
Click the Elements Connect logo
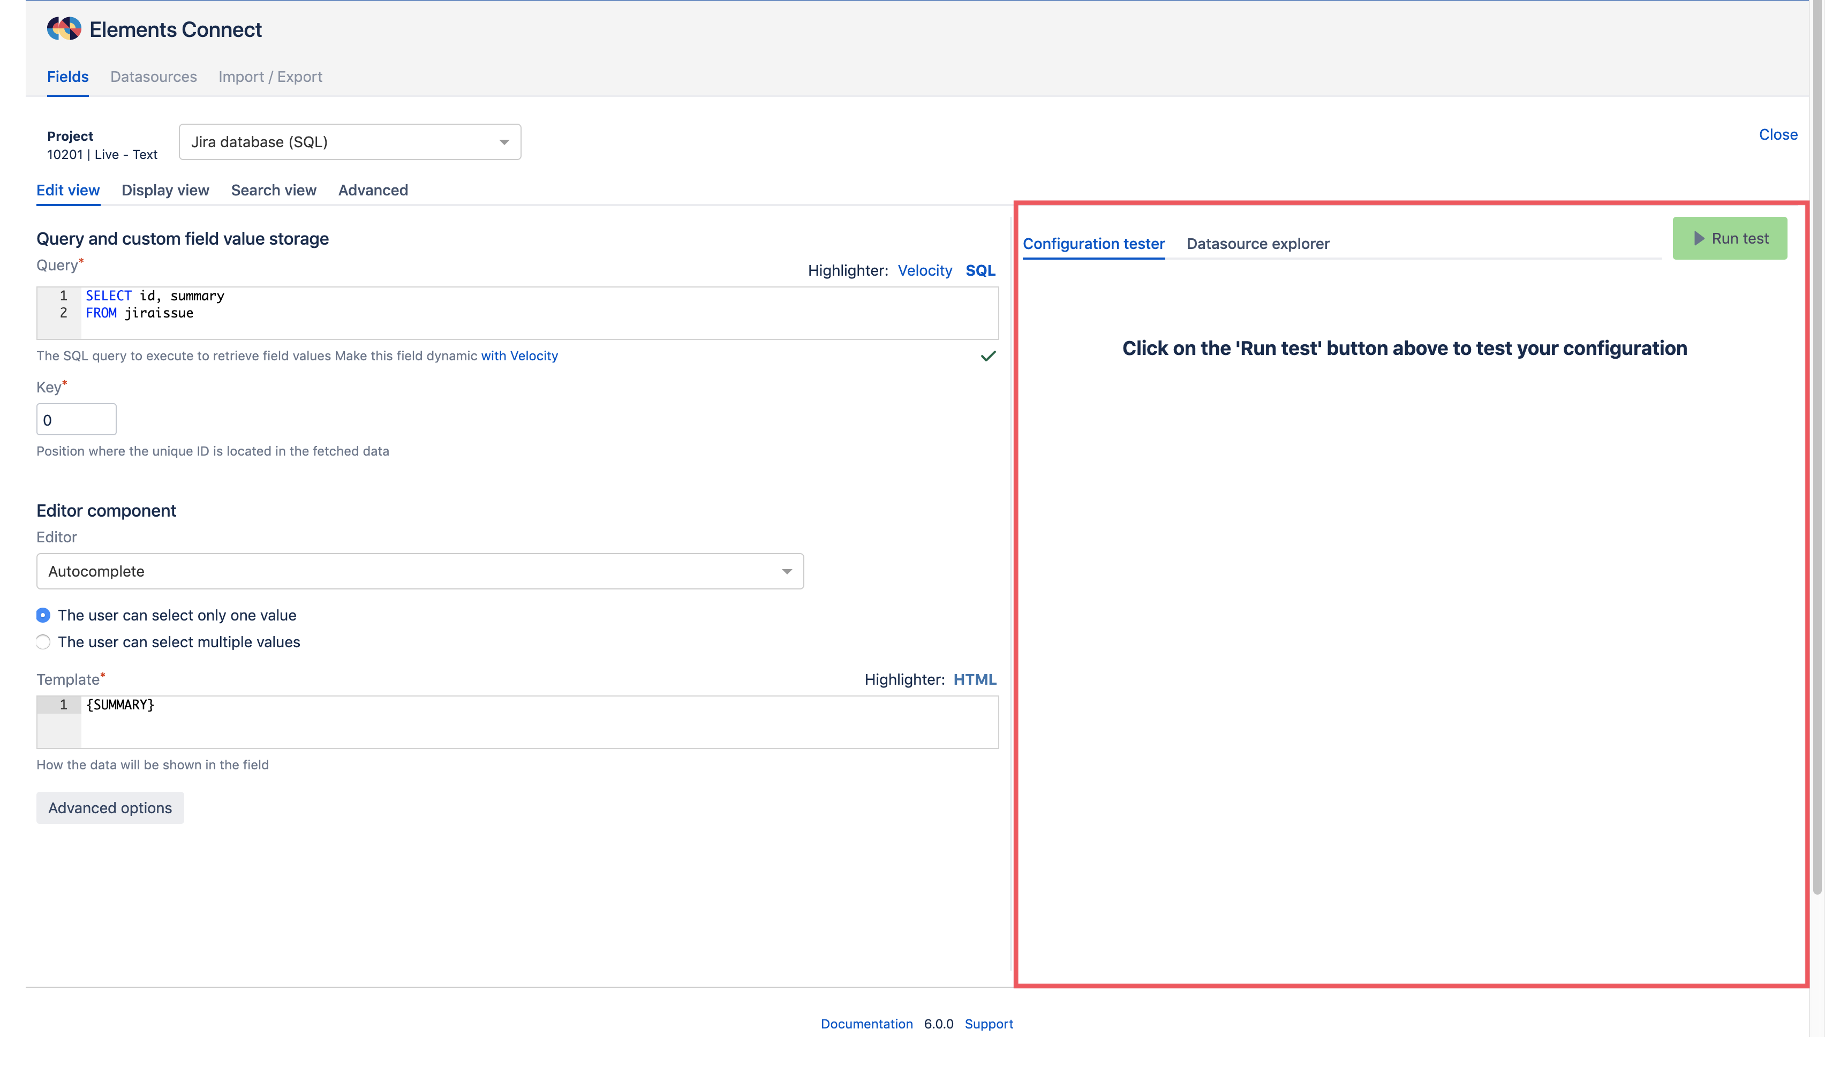click(x=64, y=28)
